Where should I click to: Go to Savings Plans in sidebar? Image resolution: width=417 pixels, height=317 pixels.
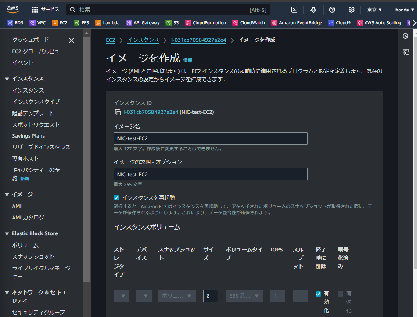pos(28,136)
